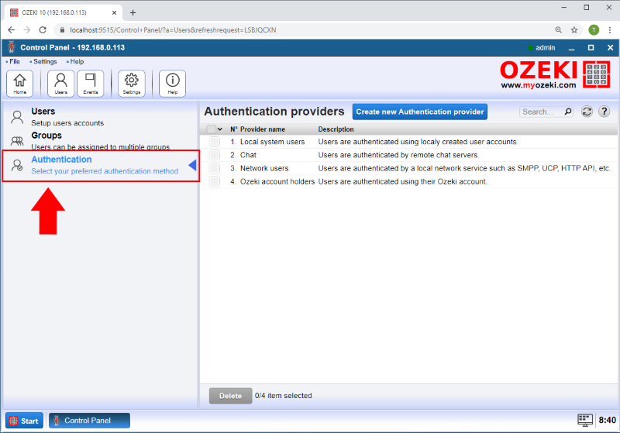Click the 8:40 clock in taskbar
Screen dimensions: 620x433
[x=608, y=421]
